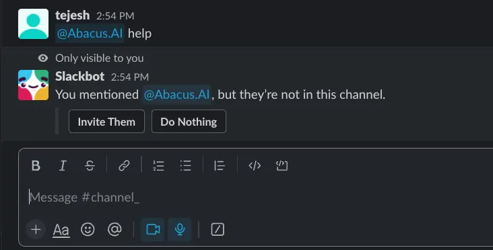Apply blockquote formatting
493x250 pixels.
219,165
